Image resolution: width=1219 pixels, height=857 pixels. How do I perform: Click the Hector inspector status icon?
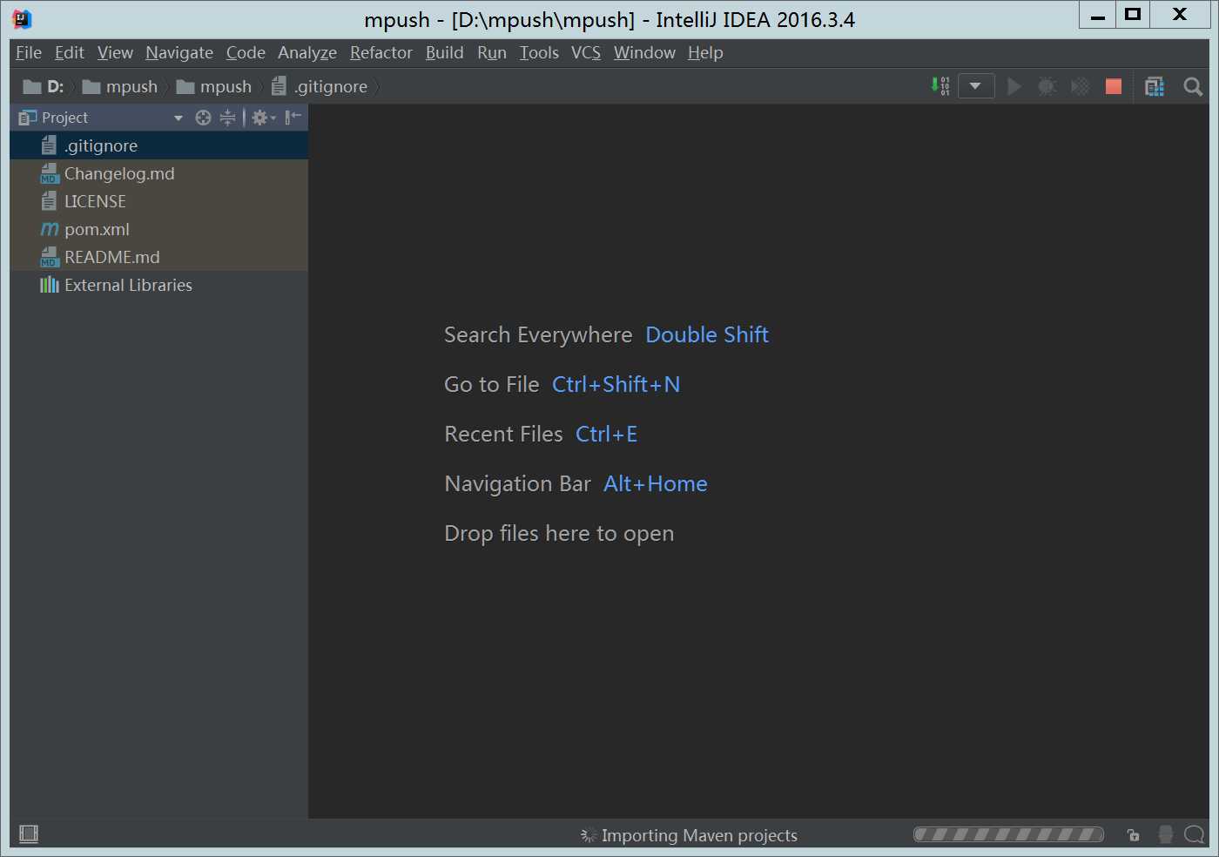point(1166,834)
